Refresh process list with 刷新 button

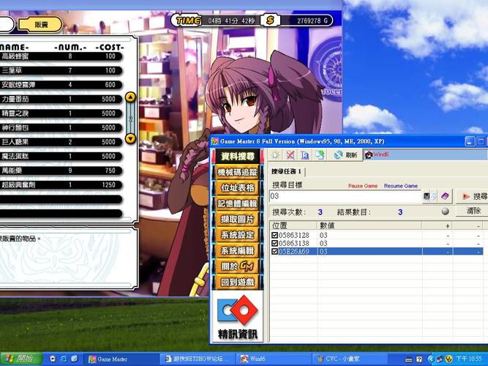coord(345,154)
